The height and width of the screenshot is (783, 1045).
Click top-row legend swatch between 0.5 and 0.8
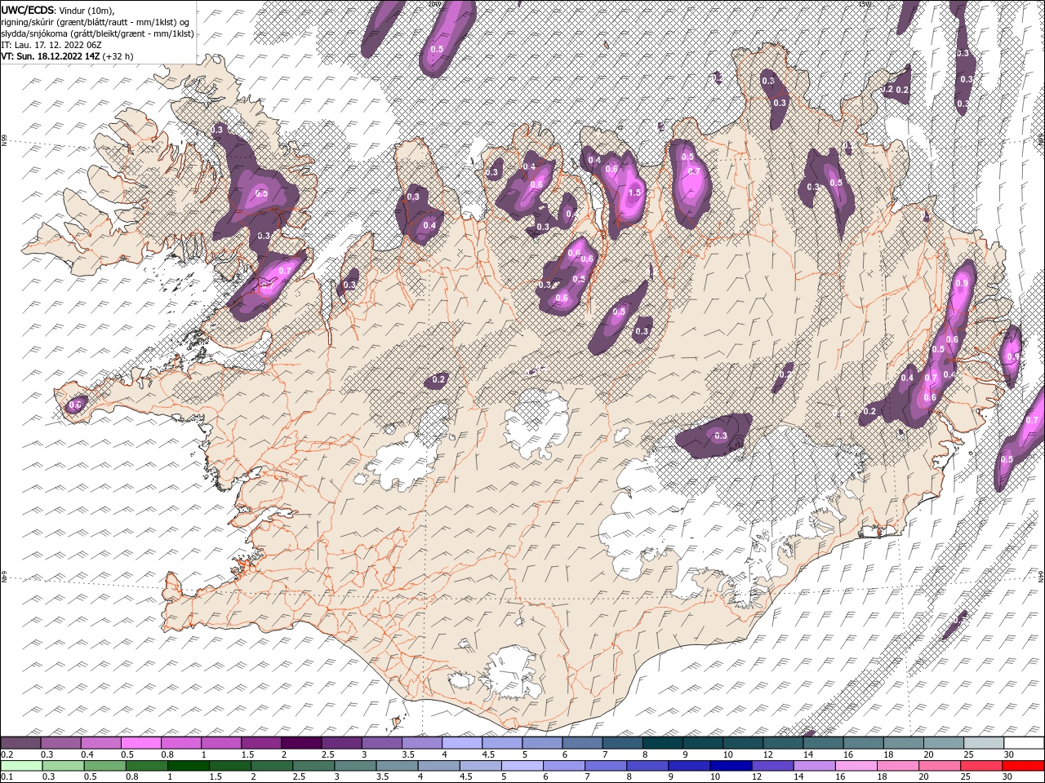141,743
